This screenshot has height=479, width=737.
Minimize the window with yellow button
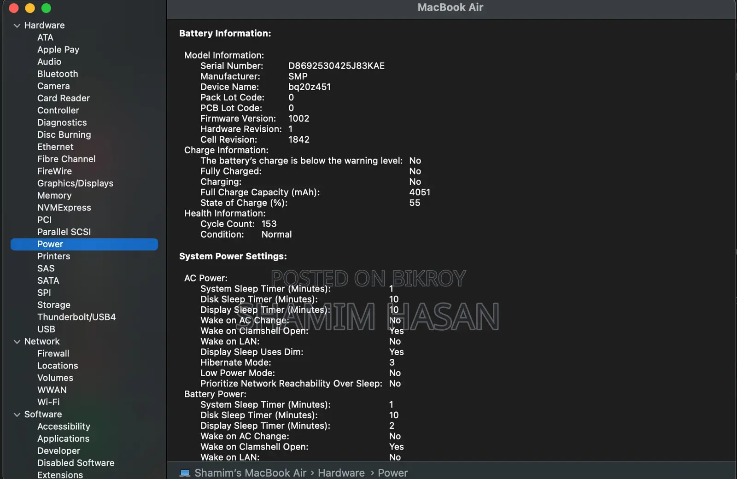30,8
